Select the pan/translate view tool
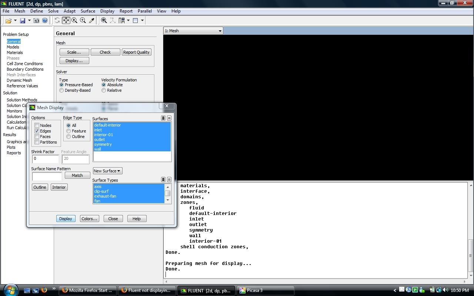The height and width of the screenshot is (296, 474). (x=66, y=20)
